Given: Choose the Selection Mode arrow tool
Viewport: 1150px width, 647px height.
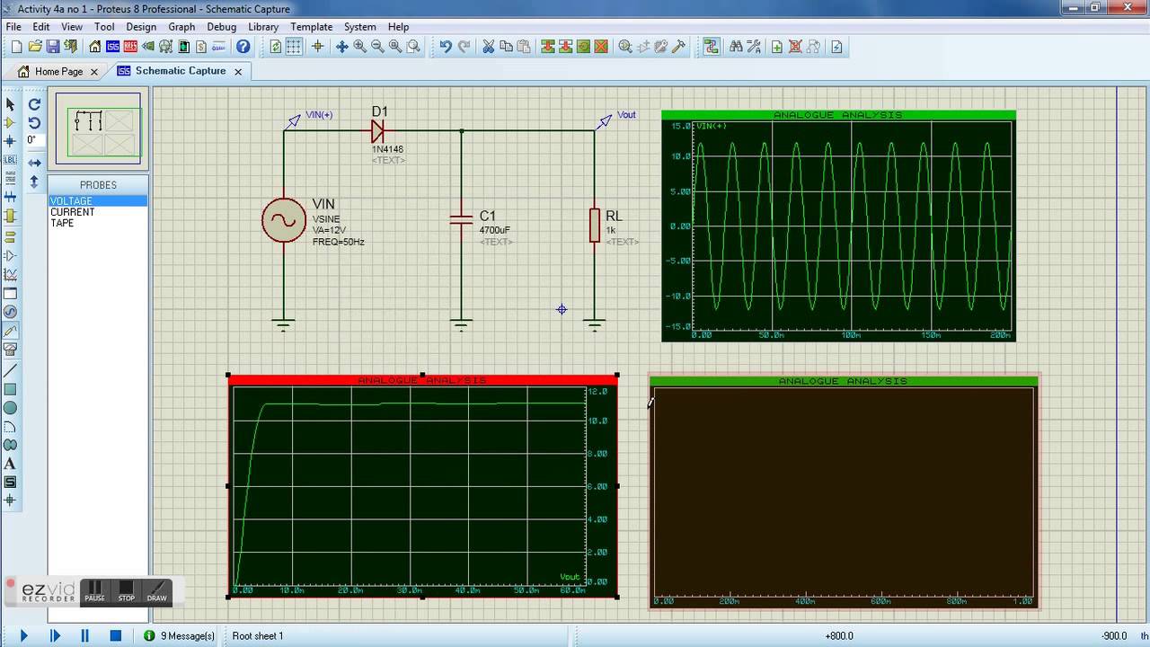Looking at the screenshot, I should tap(11, 104).
